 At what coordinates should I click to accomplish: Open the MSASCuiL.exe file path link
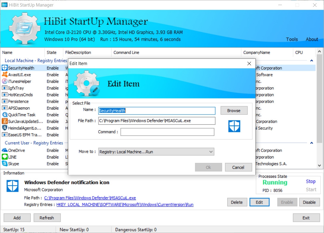tap(90, 198)
